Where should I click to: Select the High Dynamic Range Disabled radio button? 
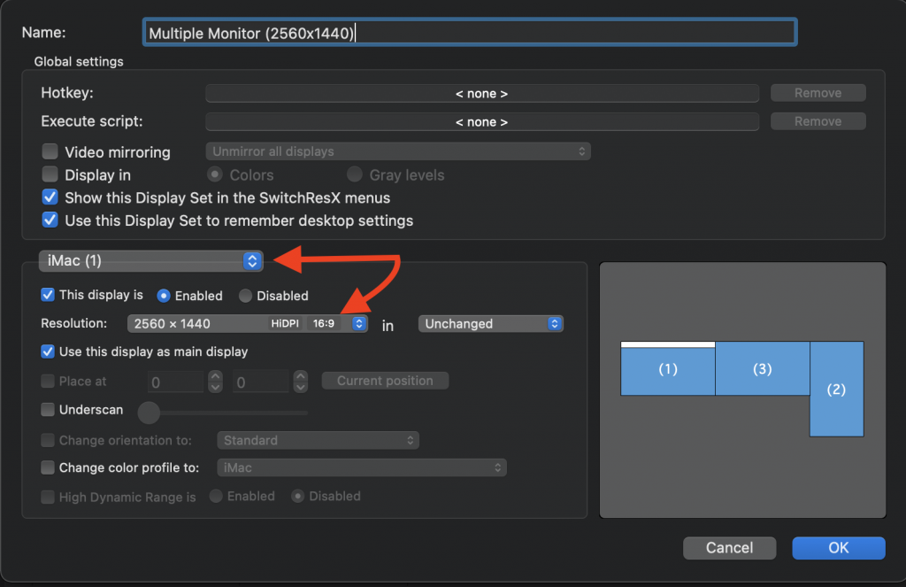(297, 496)
